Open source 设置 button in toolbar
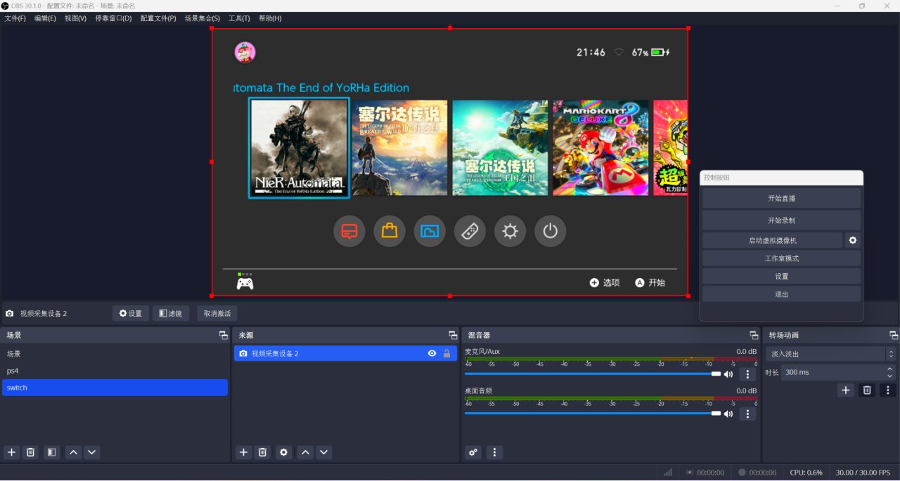900x481 pixels. 131,313
